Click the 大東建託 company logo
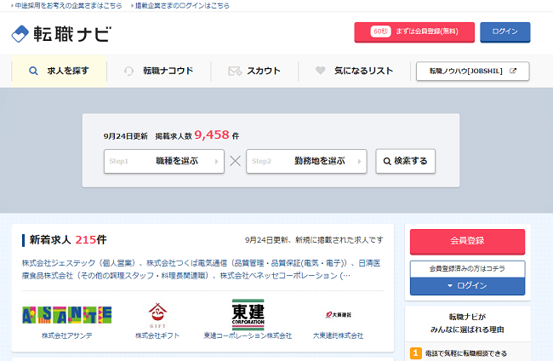This screenshot has height=361, width=553. [339, 314]
